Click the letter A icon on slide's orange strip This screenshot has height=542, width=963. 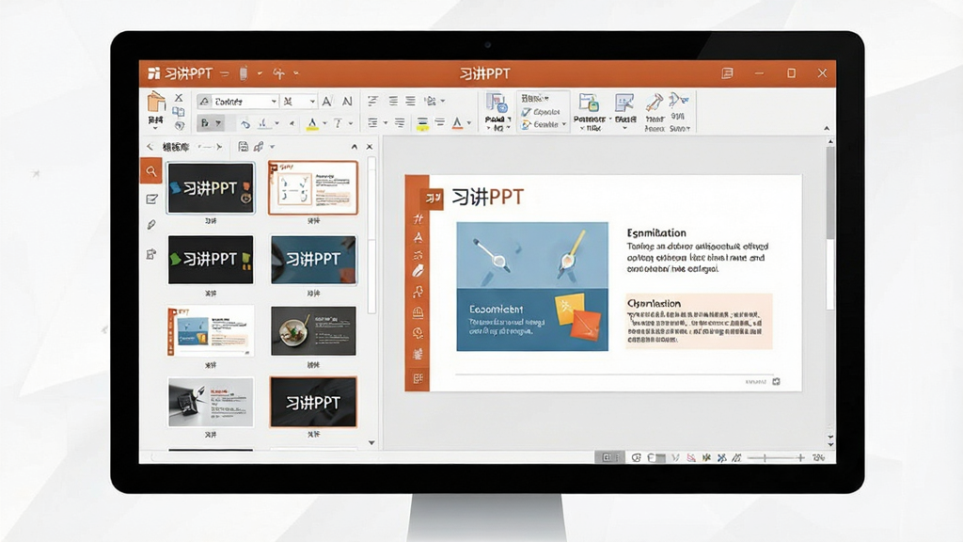click(418, 237)
